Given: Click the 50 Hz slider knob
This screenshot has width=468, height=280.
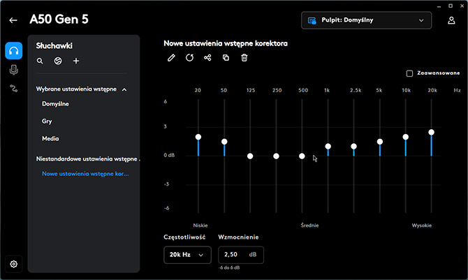Looking at the screenshot, I should click(224, 142).
